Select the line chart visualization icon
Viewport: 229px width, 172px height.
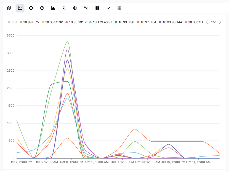pos(20,8)
